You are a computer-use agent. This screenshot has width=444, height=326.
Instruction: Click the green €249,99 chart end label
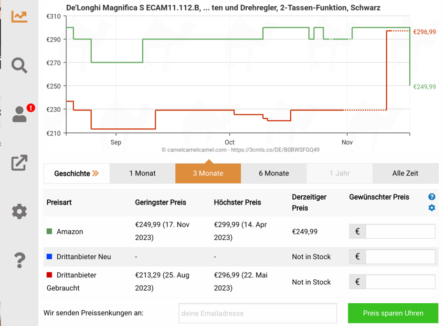(424, 87)
